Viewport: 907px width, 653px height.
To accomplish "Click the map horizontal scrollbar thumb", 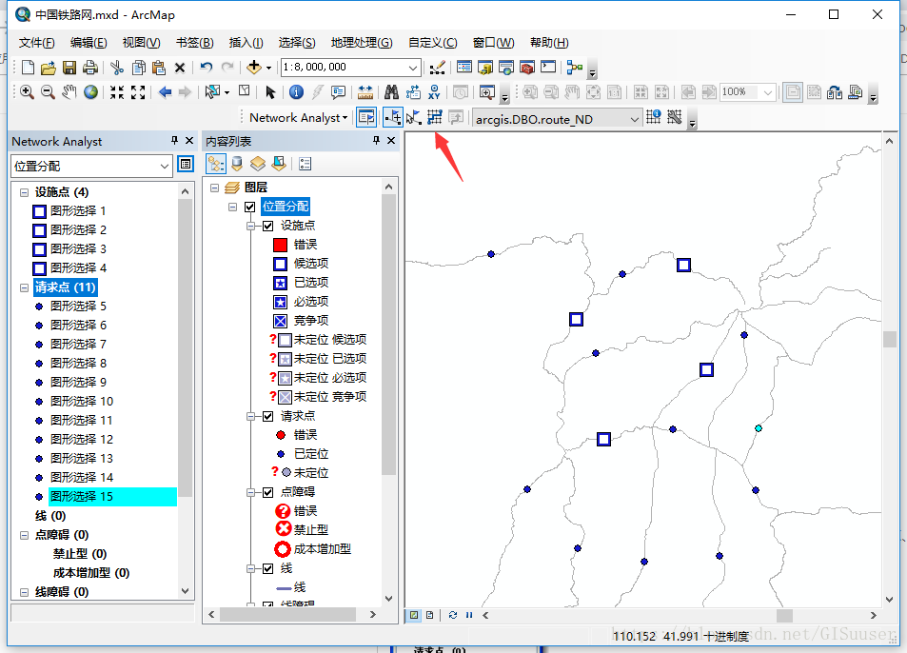I will [x=784, y=616].
